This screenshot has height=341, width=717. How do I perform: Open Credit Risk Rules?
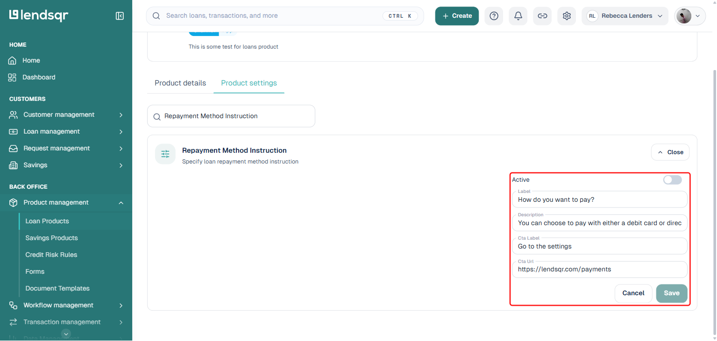click(51, 255)
